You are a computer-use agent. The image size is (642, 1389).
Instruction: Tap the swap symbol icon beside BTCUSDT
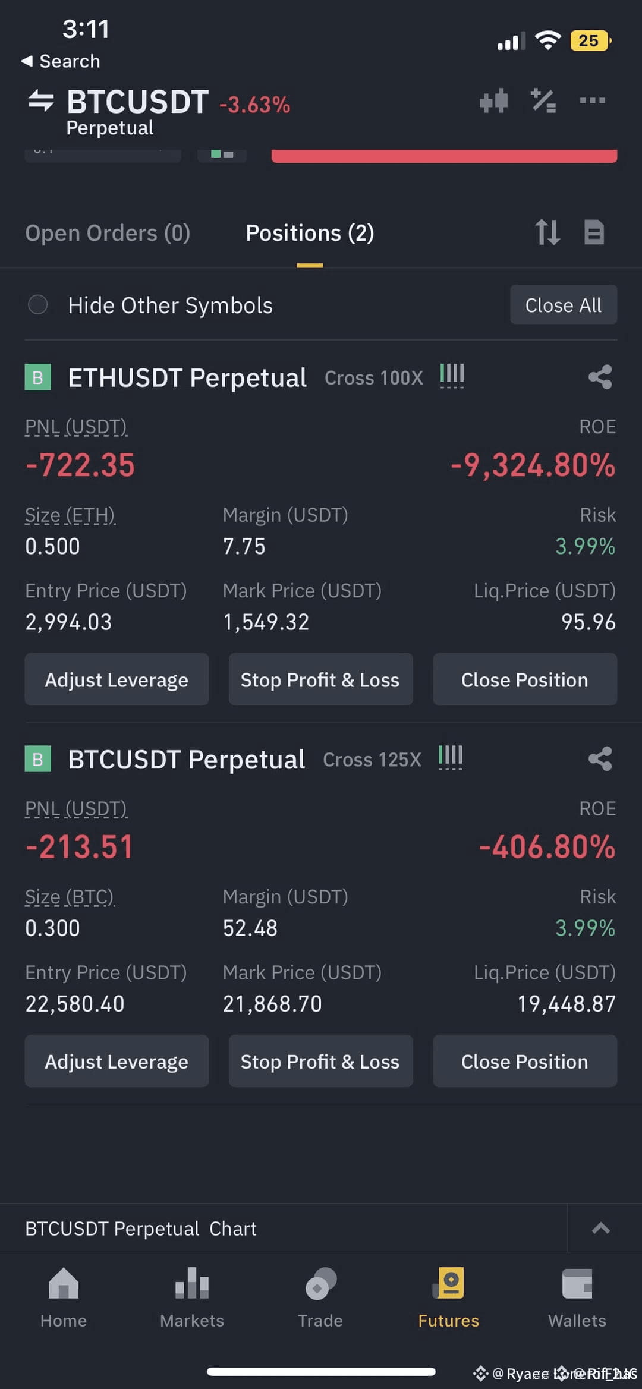point(41,100)
